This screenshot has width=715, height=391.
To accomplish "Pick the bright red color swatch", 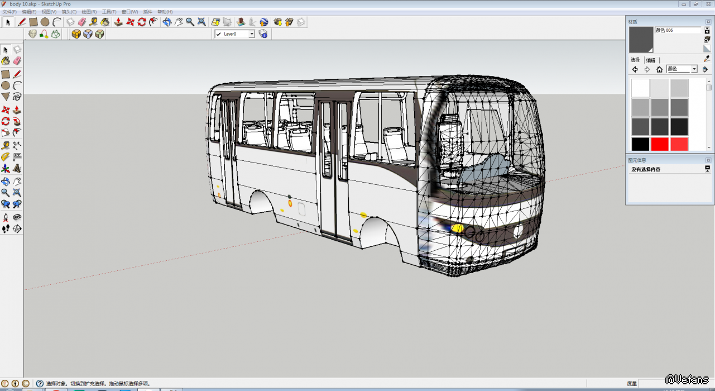I will [660, 144].
